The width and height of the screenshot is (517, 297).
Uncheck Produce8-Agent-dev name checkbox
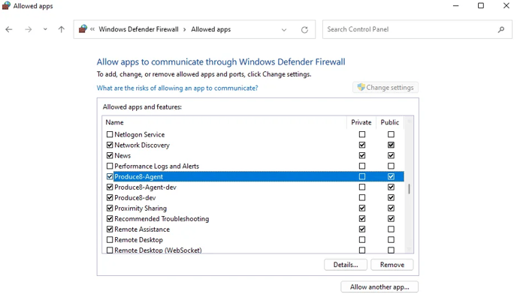tap(110, 187)
